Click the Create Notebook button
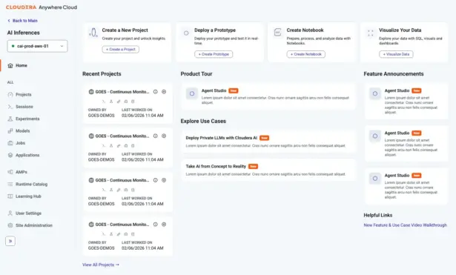The image size is (456, 275). click(x=306, y=54)
